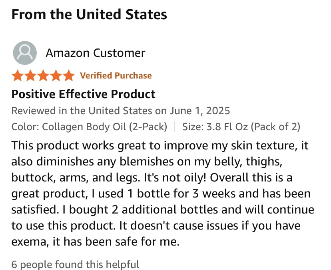Click the words skin texture in the review
This screenshot has height=270, width=331.
coord(262,145)
